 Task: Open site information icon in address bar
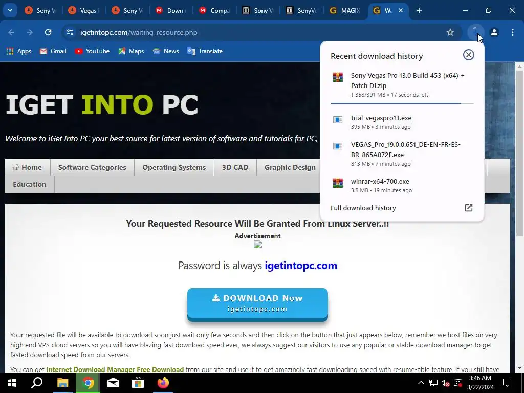(x=70, y=32)
